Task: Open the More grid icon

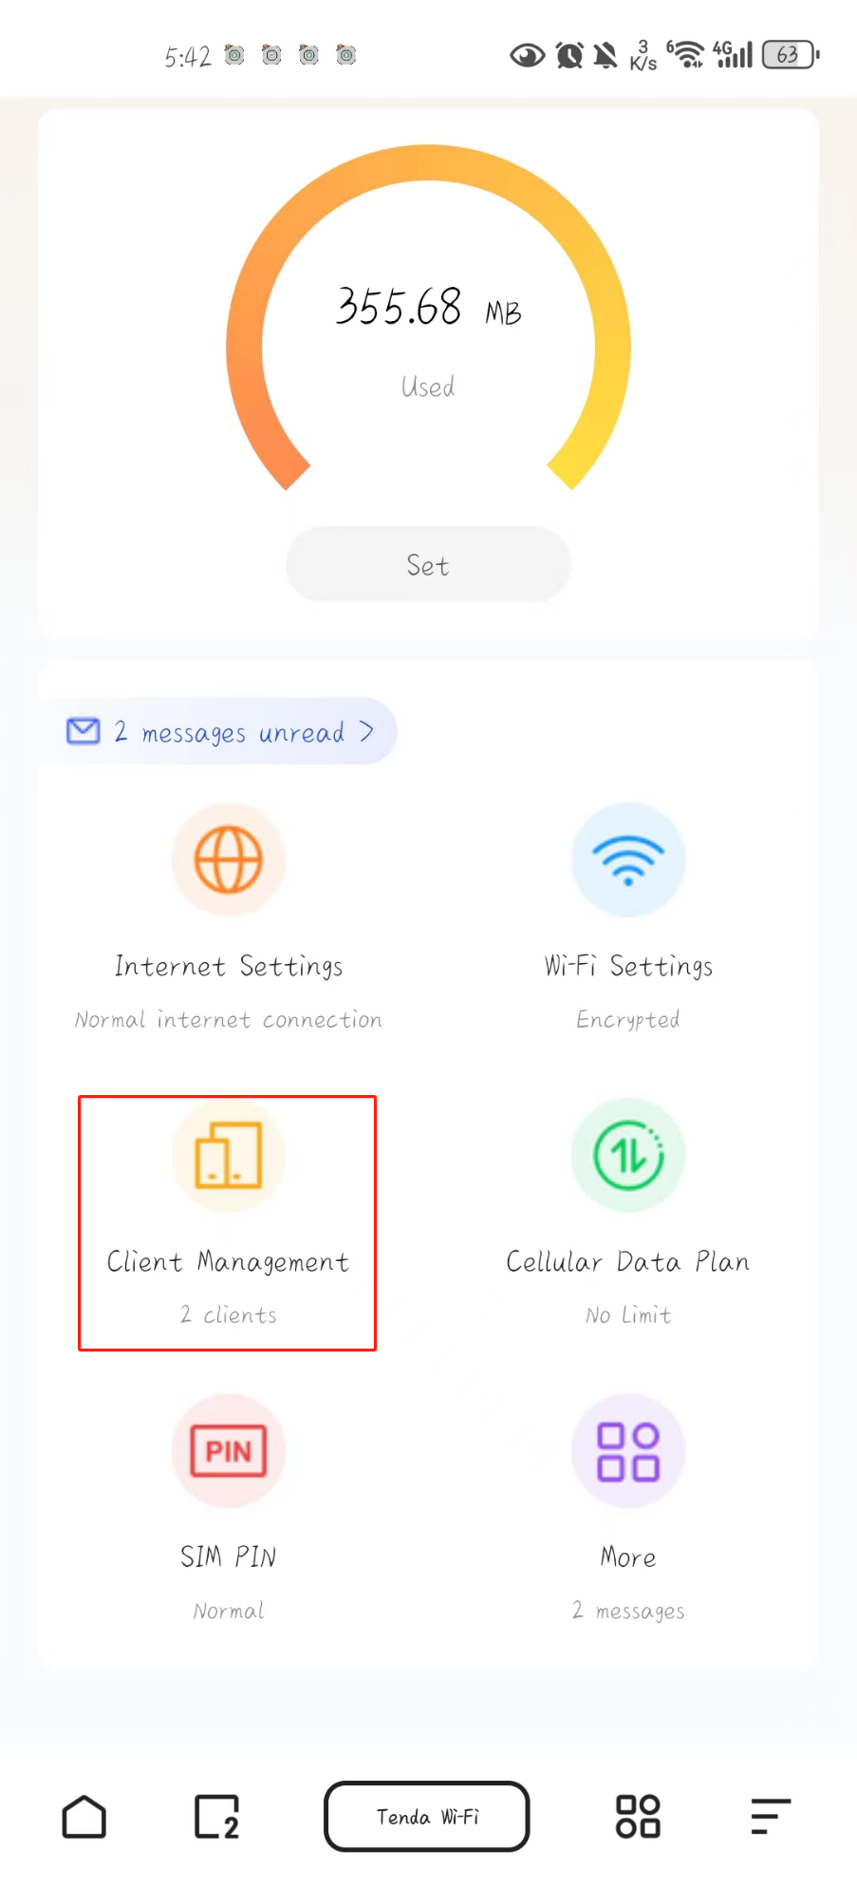Action: [627, 1451]
